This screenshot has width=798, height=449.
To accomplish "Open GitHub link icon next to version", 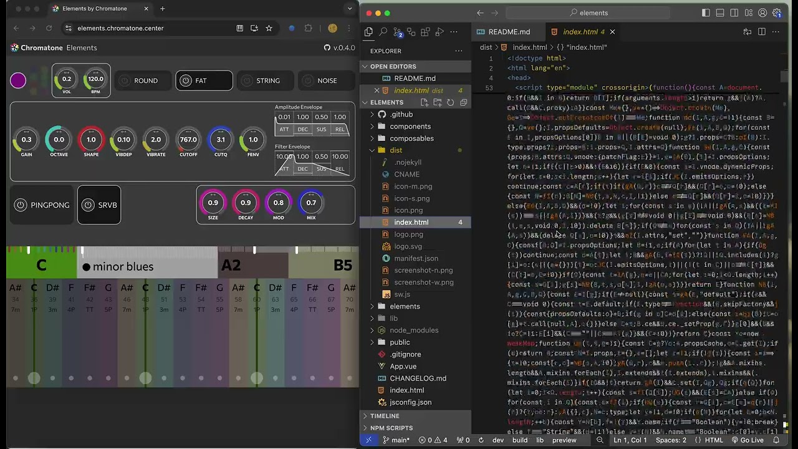I will 327,47.
